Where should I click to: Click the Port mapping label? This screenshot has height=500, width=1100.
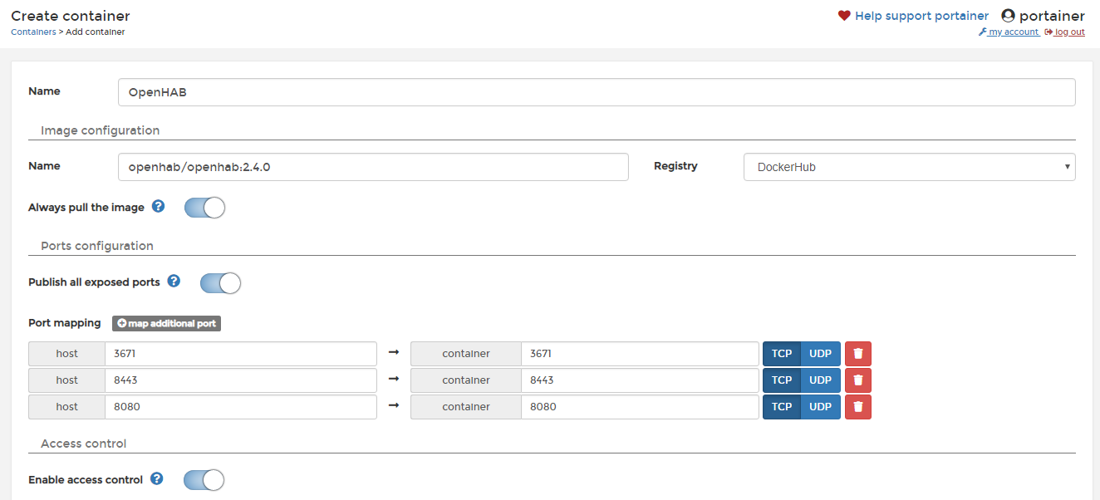coord(65,322)
